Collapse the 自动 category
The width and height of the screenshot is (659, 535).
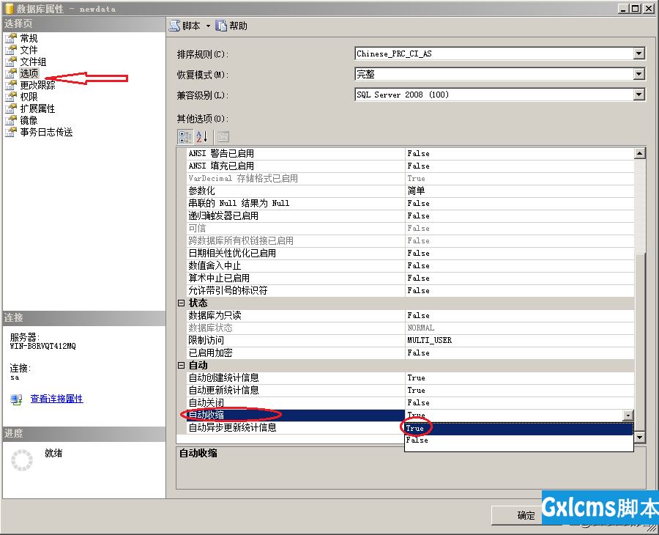coord(181,365)
